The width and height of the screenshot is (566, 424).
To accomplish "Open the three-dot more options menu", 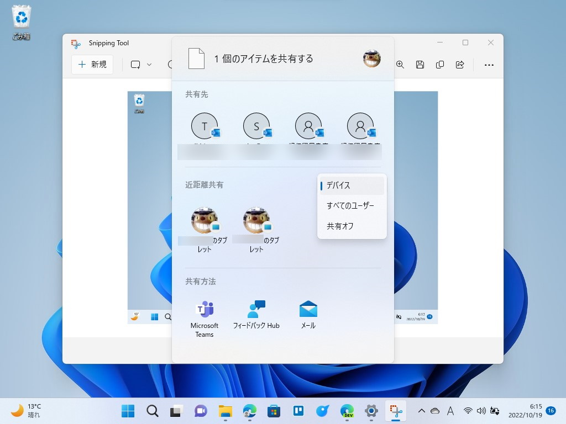I will tap(489, 65).
